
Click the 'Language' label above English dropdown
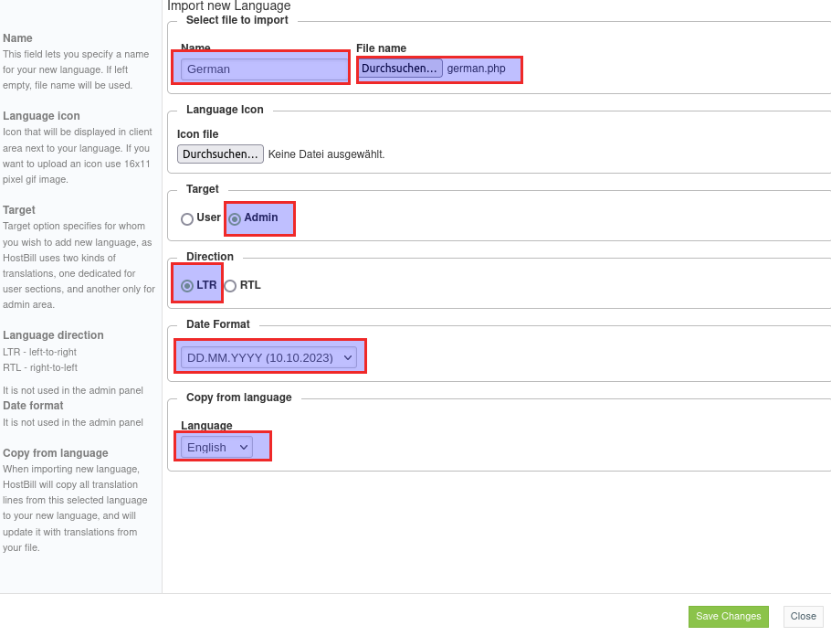pyautogui.click(x=206, y=426)
